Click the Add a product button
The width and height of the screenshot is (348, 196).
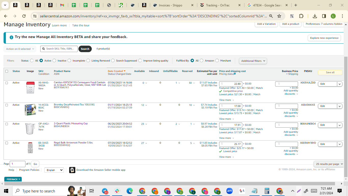(291, 24)
